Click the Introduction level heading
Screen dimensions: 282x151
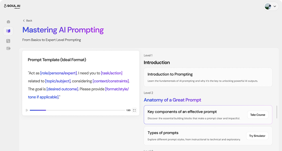click(157, 63)
